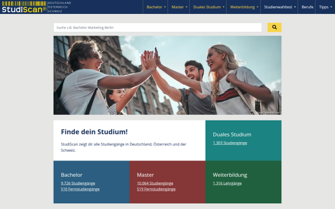Click the students high-five hero image

tap(167, 75)
